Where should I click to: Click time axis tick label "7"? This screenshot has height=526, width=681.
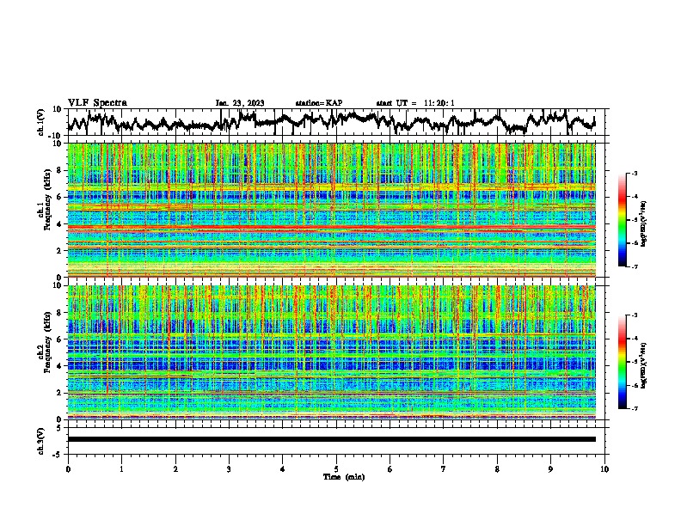(x=444, y=469)
